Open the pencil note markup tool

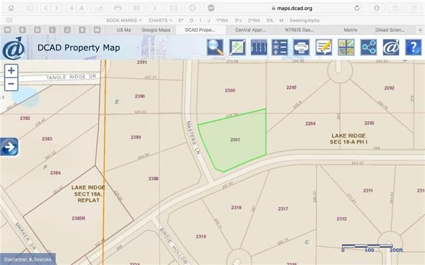[x=323, y=47]
